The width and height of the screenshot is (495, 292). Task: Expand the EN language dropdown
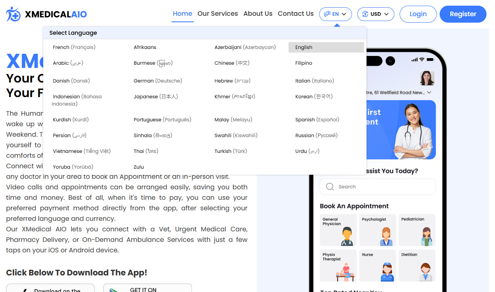coord(335,14)
